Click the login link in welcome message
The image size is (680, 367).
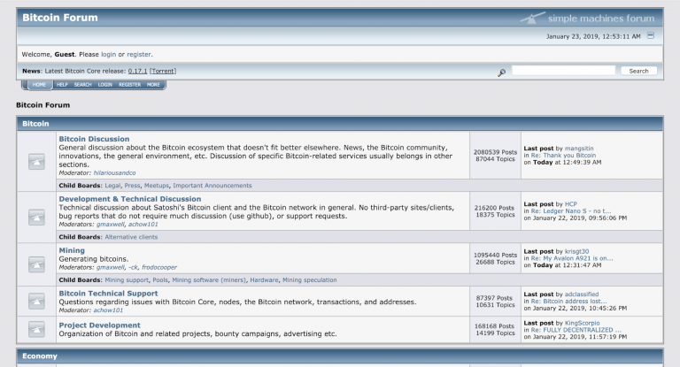[x=108, y=54]
